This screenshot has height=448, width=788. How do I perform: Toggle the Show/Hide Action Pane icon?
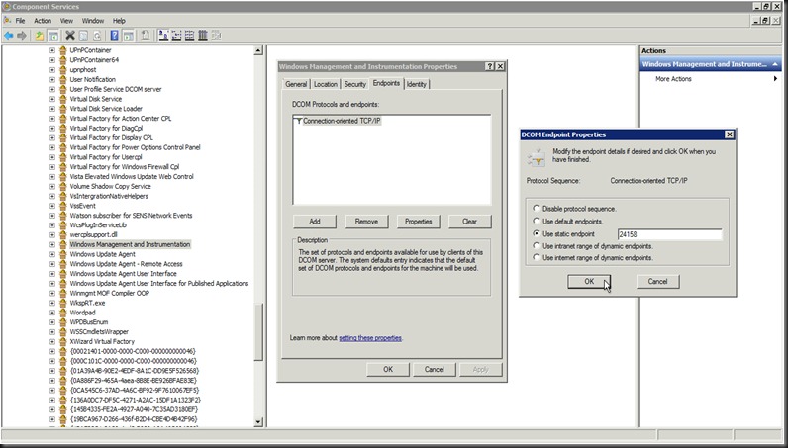128,36
